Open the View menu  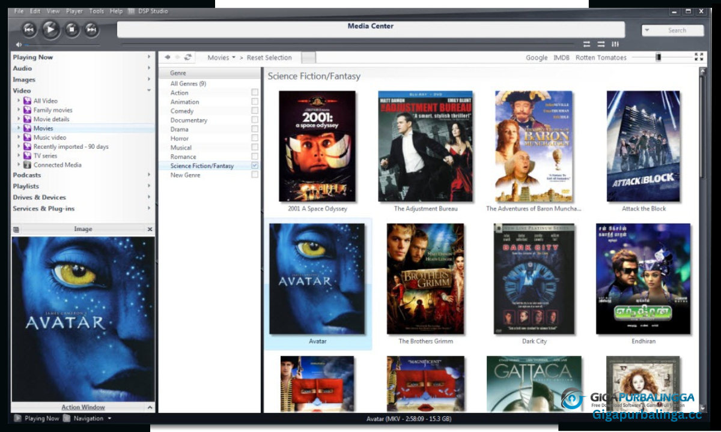[x=53, y=11]
